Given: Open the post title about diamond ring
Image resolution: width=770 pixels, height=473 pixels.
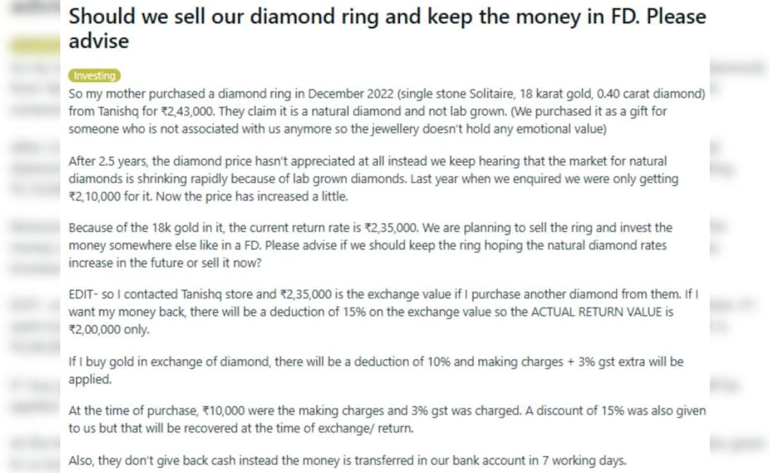Looking at the screenshot, I should pos(387,28).
